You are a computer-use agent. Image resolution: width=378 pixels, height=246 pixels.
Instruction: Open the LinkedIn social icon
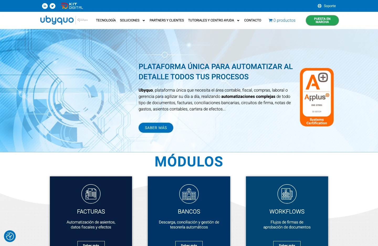(x=45, y=6)
